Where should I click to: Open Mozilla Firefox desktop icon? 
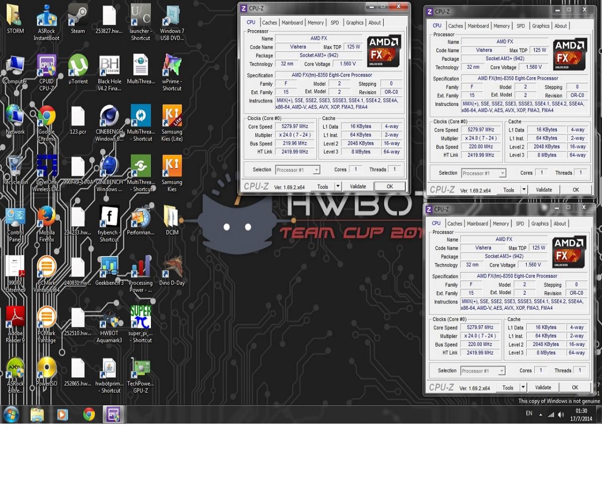coord(47,224)
